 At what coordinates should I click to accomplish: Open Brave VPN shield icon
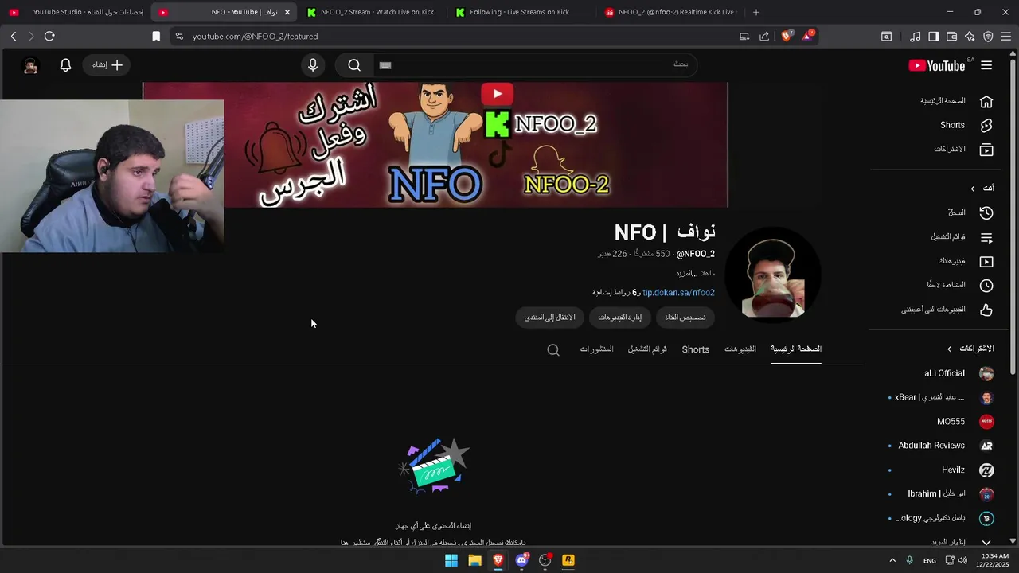pyautogui.click(x=988, y=36)
